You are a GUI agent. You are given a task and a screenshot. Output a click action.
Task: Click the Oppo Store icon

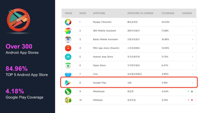(x=68, y=65)
